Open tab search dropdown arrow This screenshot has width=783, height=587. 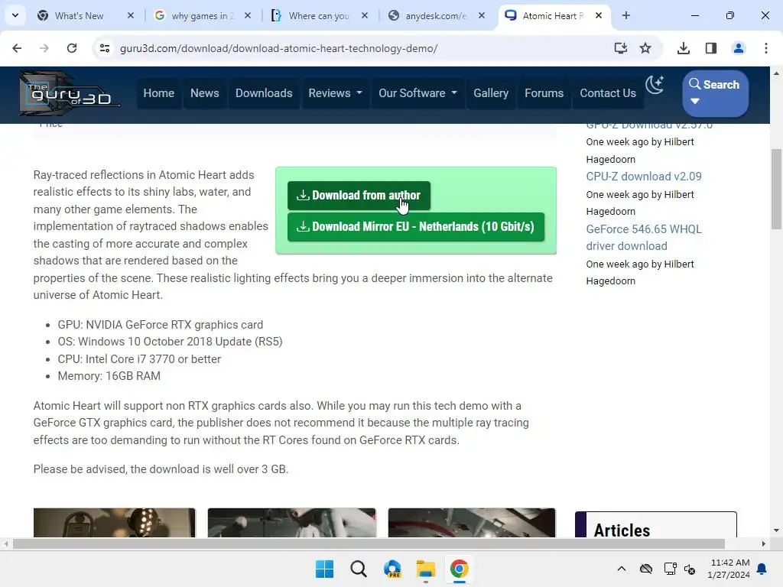[x=15, y=15]
